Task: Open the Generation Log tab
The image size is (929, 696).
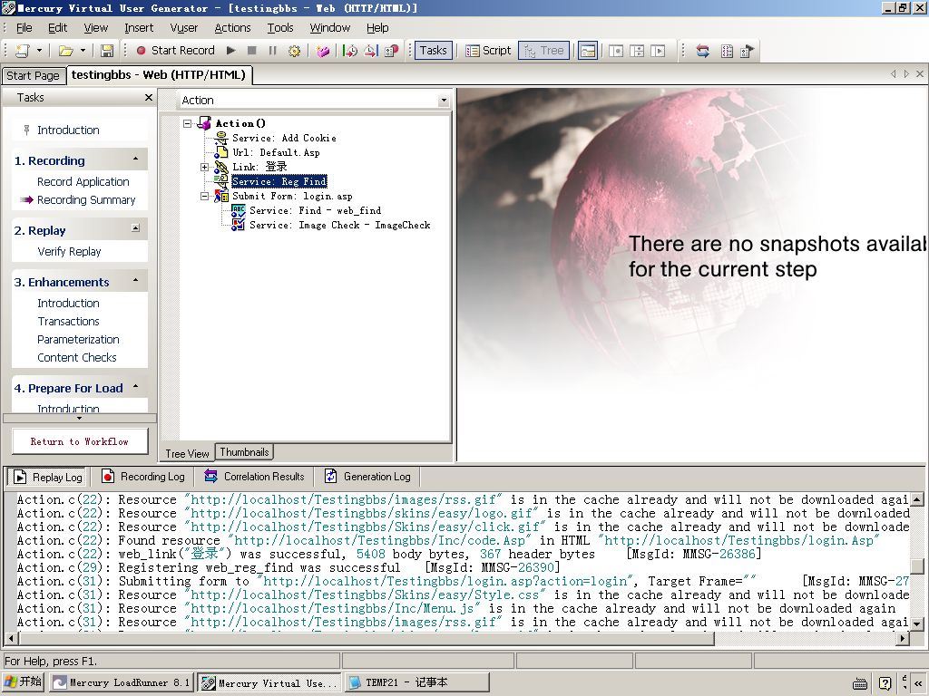Action: [367, 477]
